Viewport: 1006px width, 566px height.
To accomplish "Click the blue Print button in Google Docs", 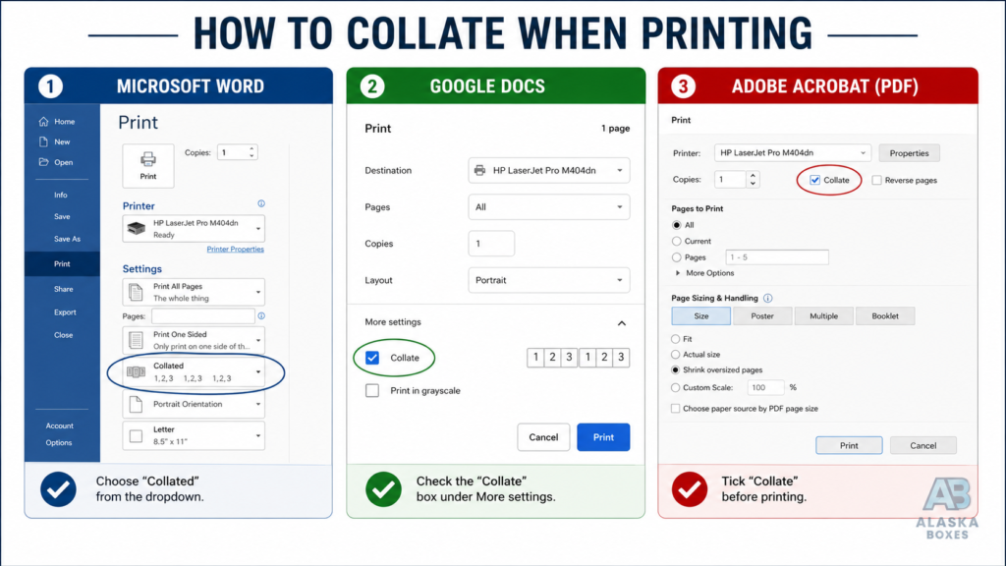I will coord(603,437).
